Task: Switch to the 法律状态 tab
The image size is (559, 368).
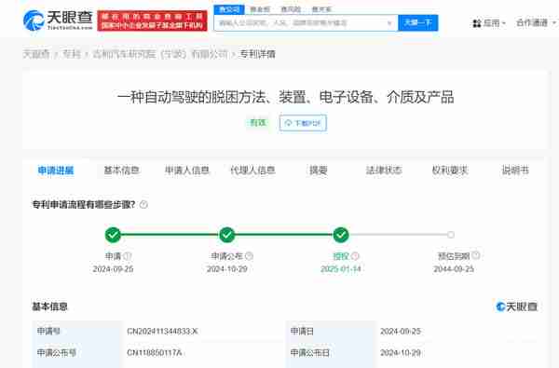Action: [384, 170]
